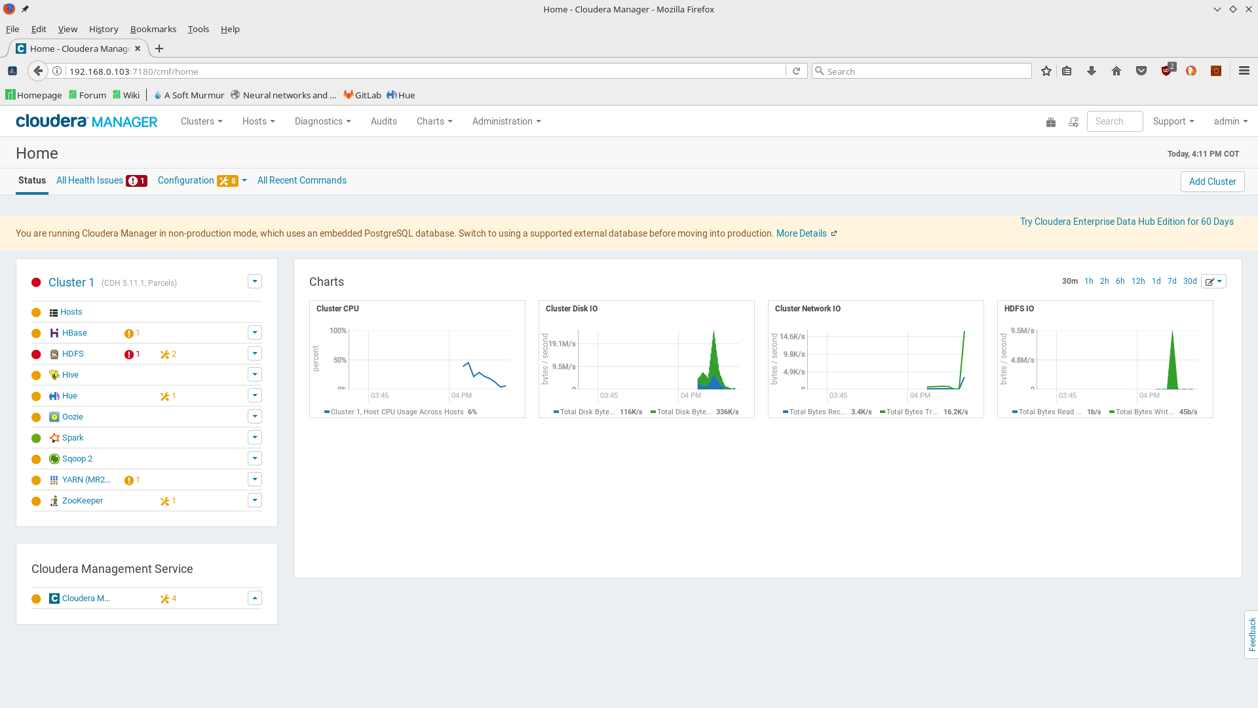The height and width of the screenshot is (708, 1258).
Task: Click the Hosts list icon
Action: click(54, 313)
